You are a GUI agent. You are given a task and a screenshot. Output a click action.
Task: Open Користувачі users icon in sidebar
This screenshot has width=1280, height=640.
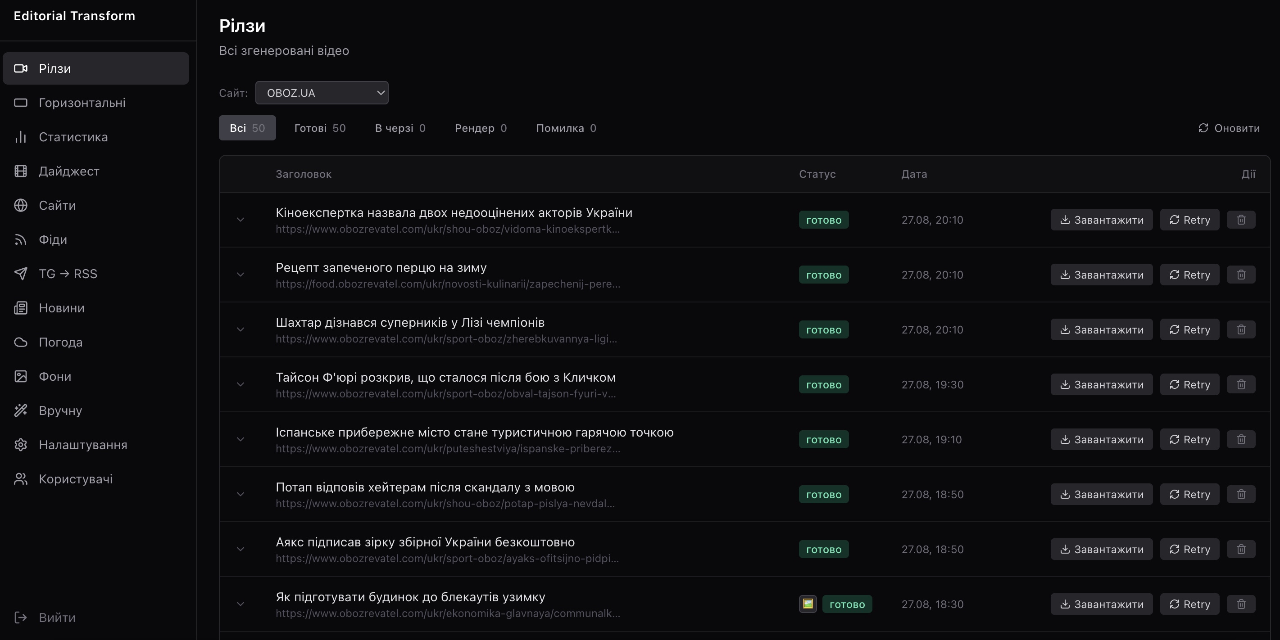click(x=20, y=480)
